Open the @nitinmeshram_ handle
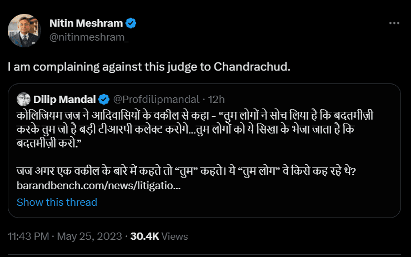This screenshot has height=257, width=411. (x=85, y=37)
